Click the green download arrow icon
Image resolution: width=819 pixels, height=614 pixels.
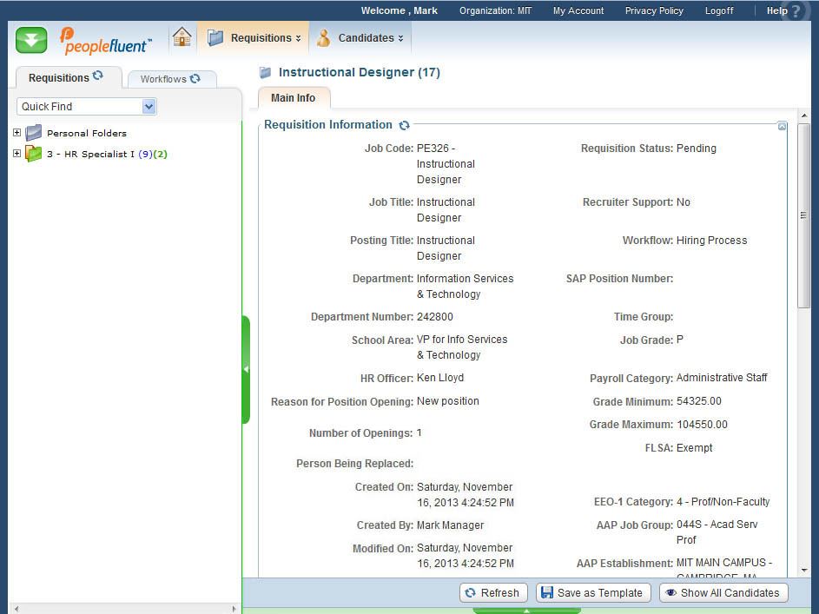31,40
